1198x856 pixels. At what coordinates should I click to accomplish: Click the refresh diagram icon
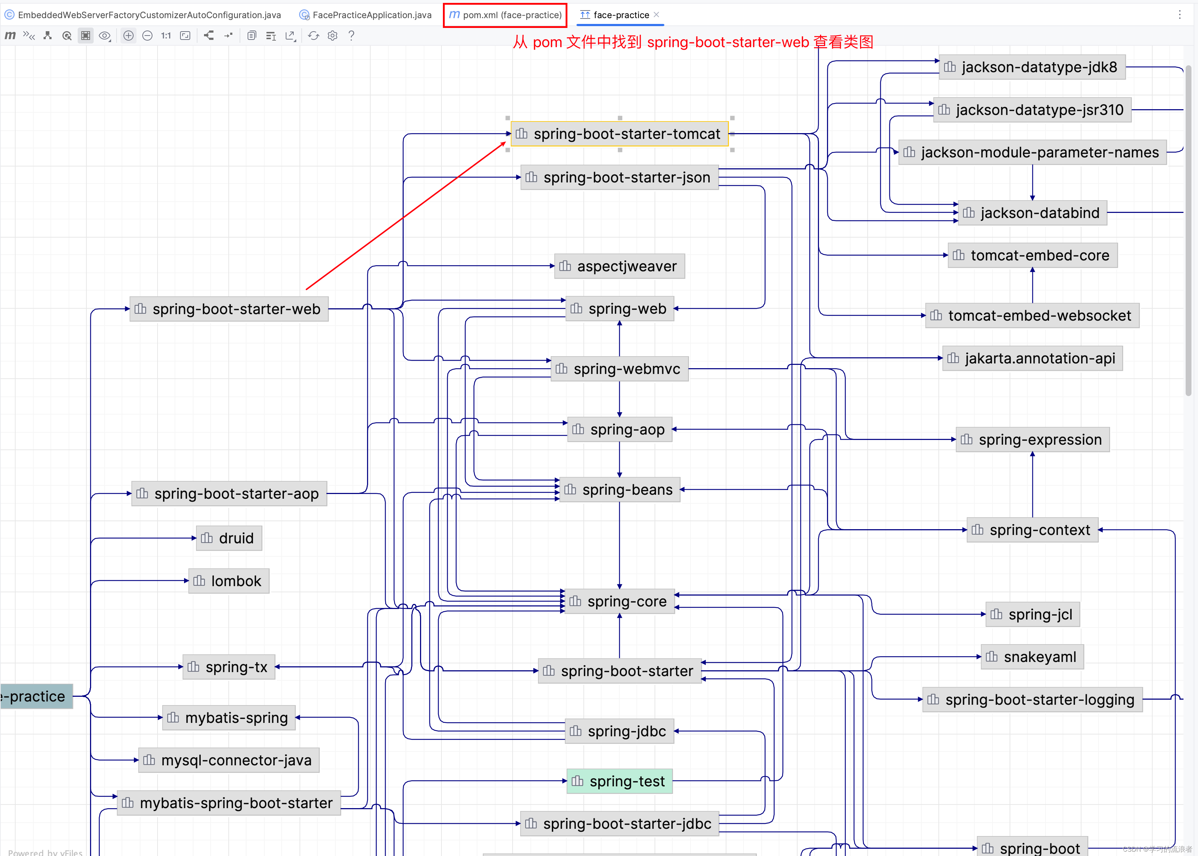[x=313, y=36]
